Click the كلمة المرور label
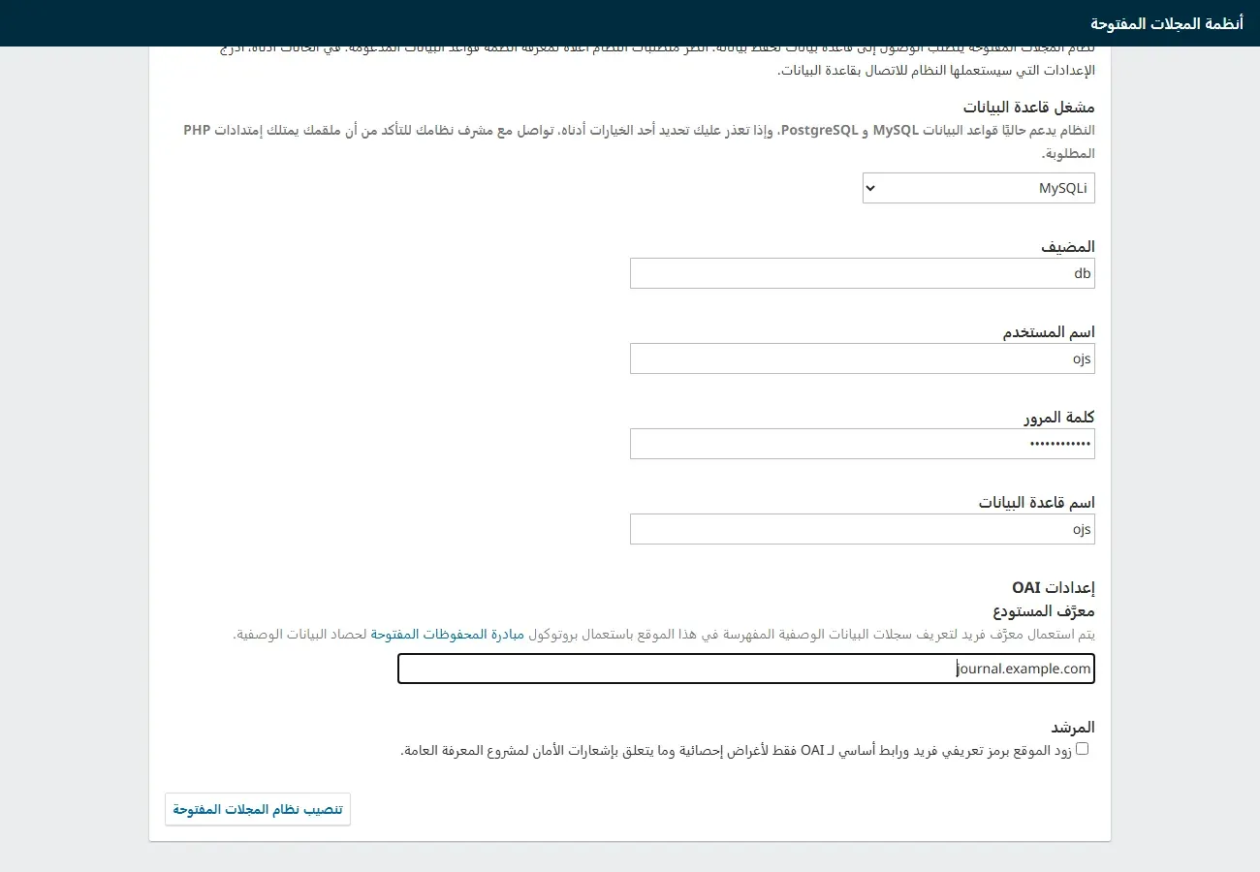The height and width of the screenshot is (872, 1260). (1059, 417)
